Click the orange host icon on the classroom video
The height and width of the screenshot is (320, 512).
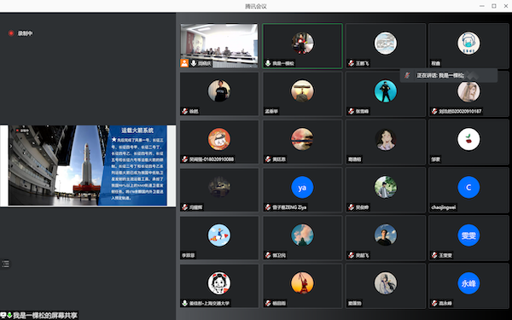[x=184, y=63]
